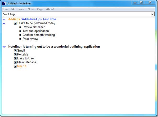
Task: Toggle the checkbox before Mar 11
Action: (15, 66)
